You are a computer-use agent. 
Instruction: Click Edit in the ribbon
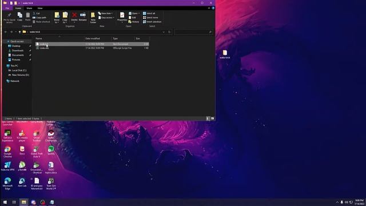tap(132, 18)
